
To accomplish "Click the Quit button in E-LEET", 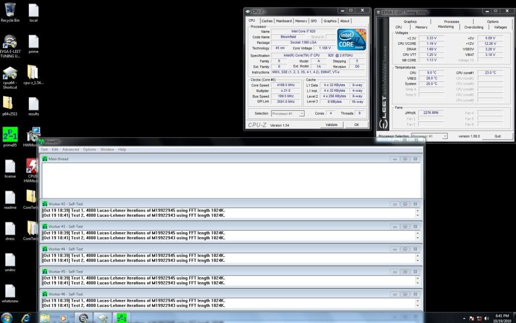I will point(497,136).
